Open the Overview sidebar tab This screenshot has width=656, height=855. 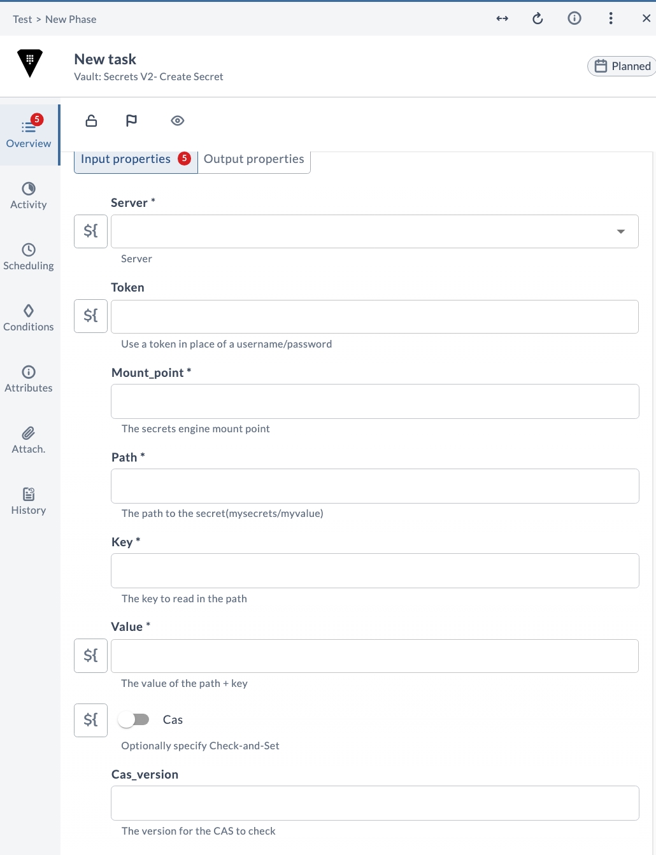click(29, 134)
